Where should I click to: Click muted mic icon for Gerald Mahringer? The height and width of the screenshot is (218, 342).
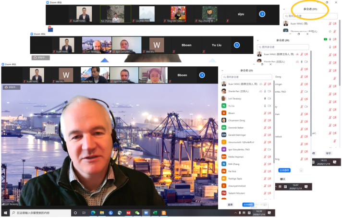[265, 135]
